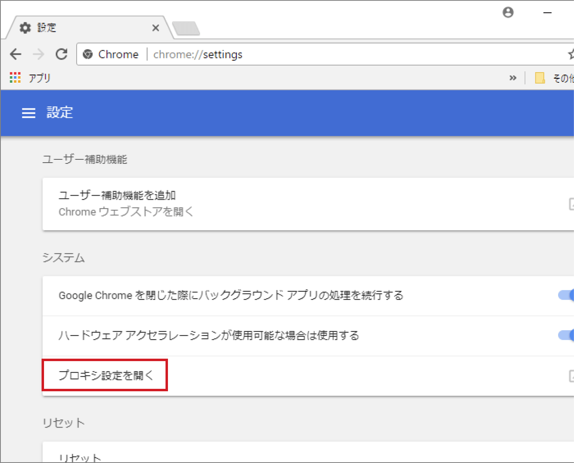Open the アプリ apps shortcut
Viewport: 574px width, 463px height.
click(x=31, y=78)
